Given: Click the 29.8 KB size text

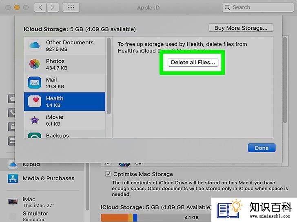Looking at the screenshot, I should click(x=55, y=87).
